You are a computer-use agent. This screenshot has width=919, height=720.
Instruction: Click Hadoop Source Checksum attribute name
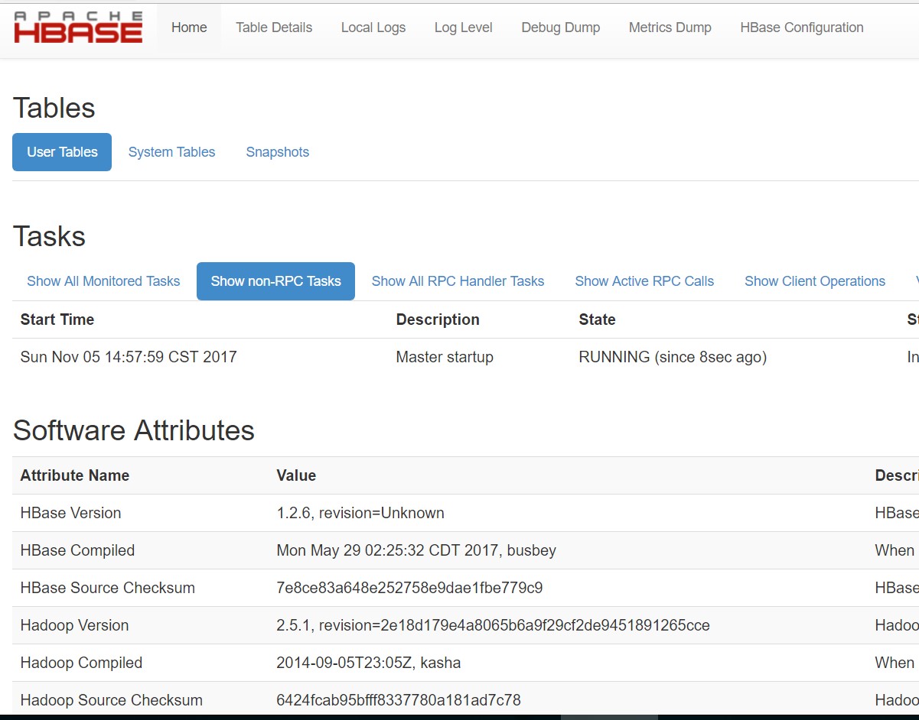tap(112, 700)
